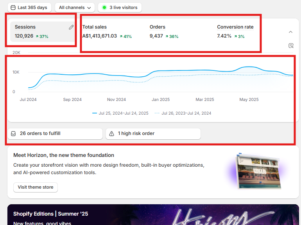Open 1 high risk order
This screenshot has height=225, width=301.
(x=153, y=133)
